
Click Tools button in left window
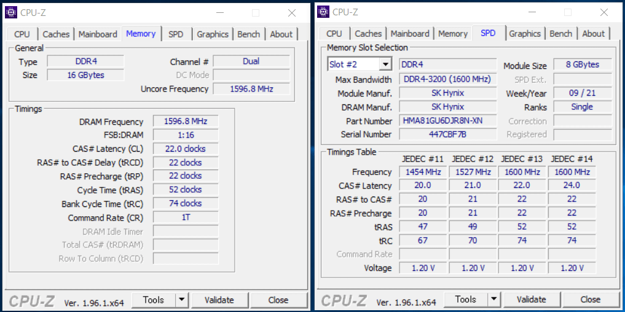point(154,300)
